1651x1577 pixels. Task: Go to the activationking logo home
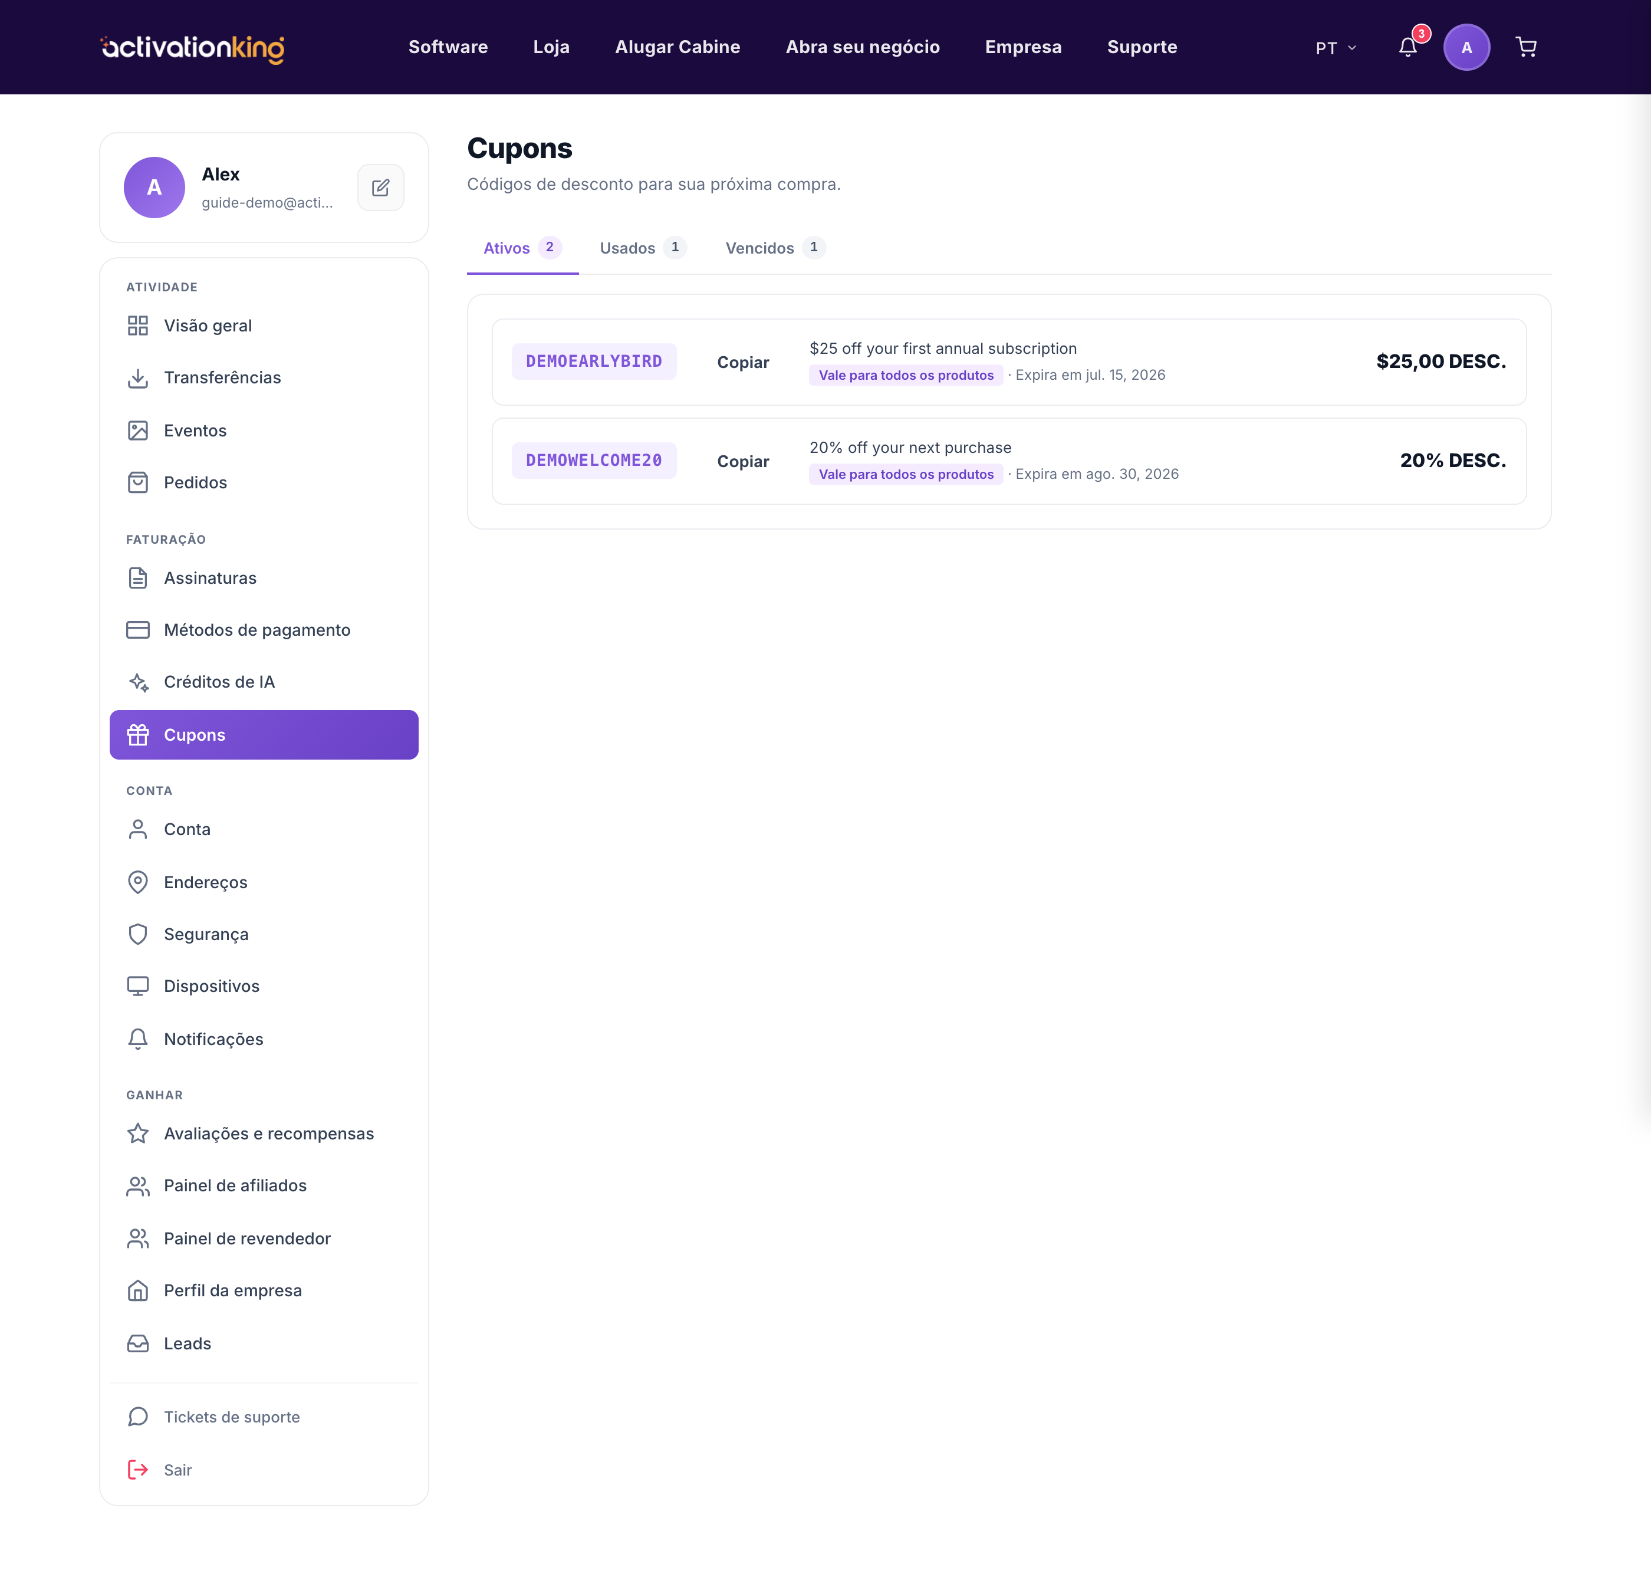point(192,48)
